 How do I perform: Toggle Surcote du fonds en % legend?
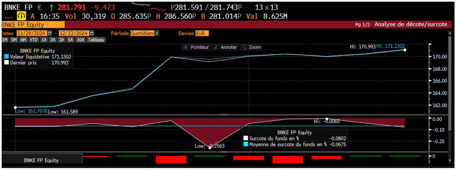tap(246, 138)
